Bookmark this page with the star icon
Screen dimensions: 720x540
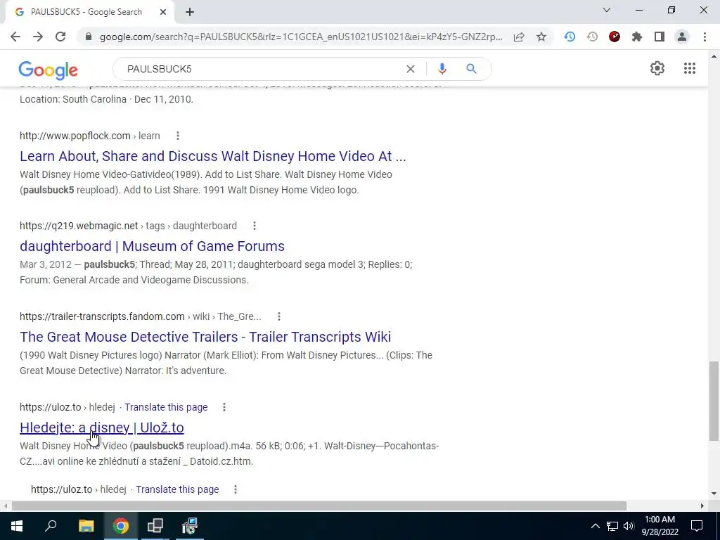pyautogui.click(x=541, y=37)
